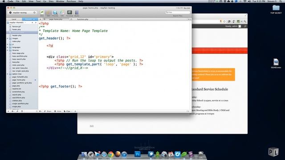285x160 pixels.
Task: Open iTunes from the Dock
Action: click(x=124, y=154)
